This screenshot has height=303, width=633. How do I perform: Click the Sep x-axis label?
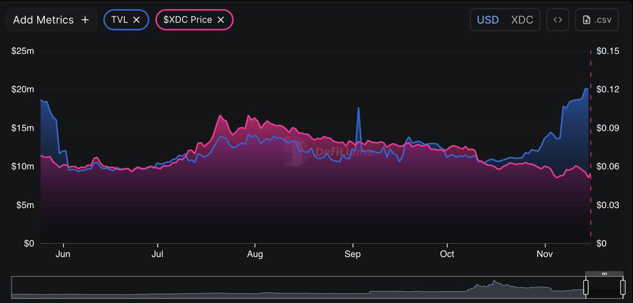(352, 254)
